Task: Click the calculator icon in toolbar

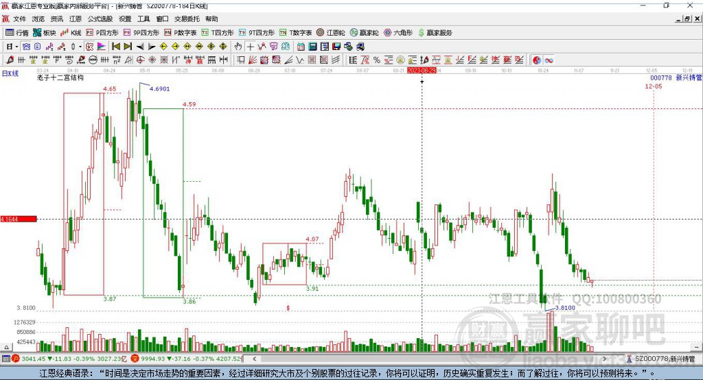Action: point(312,46)
